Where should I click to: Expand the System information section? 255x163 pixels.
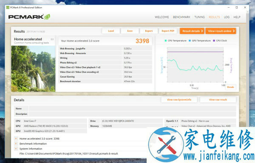point(16,149)
